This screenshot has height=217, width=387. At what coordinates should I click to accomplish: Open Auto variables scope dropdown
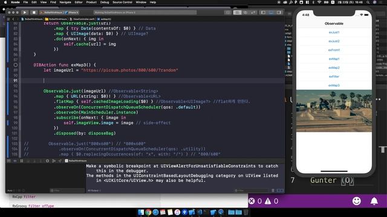point(11,190)
